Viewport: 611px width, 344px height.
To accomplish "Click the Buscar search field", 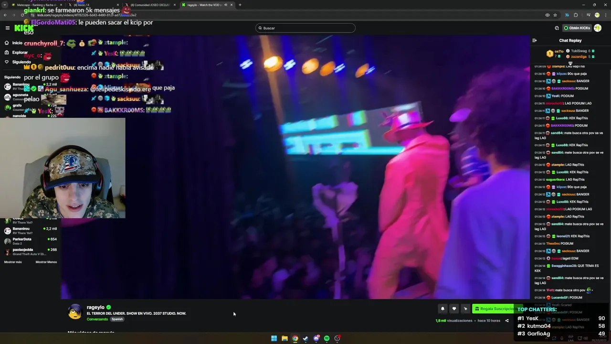I will coord(305,28).
